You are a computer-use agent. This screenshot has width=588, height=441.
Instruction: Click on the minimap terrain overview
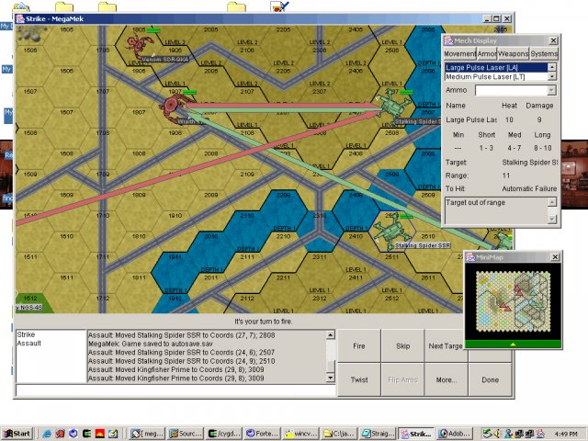(513, 301)
